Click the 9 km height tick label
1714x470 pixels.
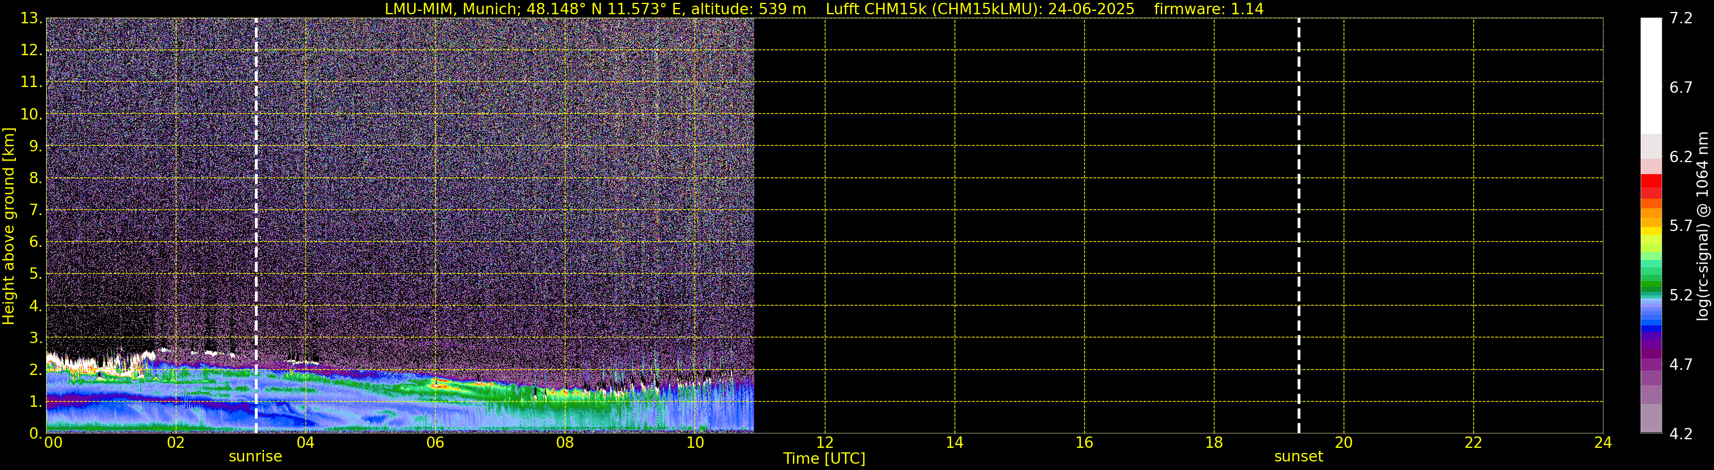coord(35,146)
